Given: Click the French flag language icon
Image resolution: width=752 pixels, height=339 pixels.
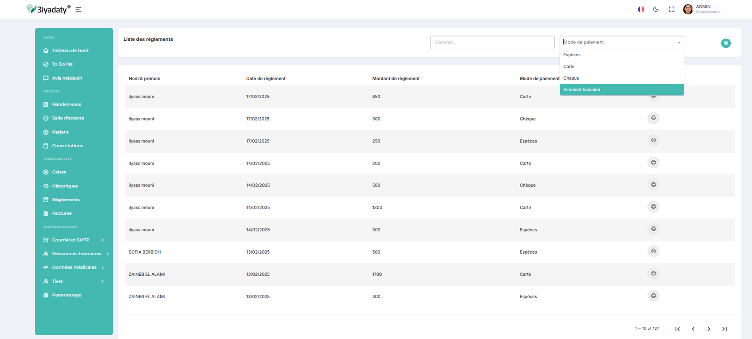Looking at the screenshot, I should 641,9.
